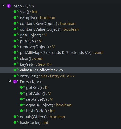The width and height of the screenshot is (121, 129).
Task: Select getKey() : K method
Action: [x=37, y=88]
